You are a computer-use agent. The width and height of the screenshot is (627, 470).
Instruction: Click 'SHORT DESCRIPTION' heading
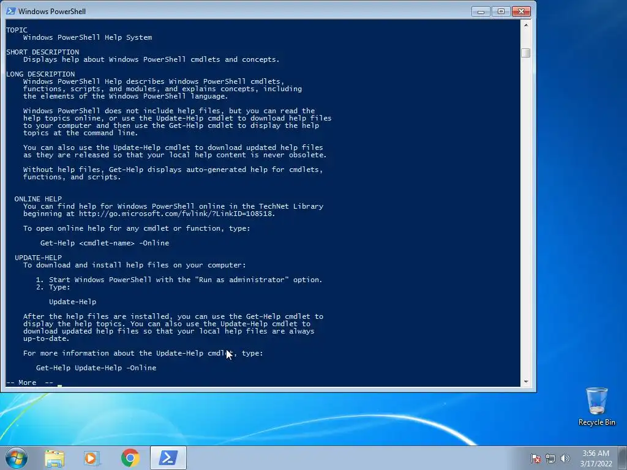coord(42,52)
